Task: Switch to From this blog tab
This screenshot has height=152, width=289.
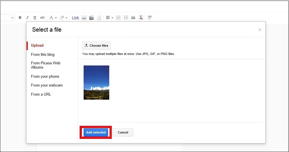Action: (43, 54)
